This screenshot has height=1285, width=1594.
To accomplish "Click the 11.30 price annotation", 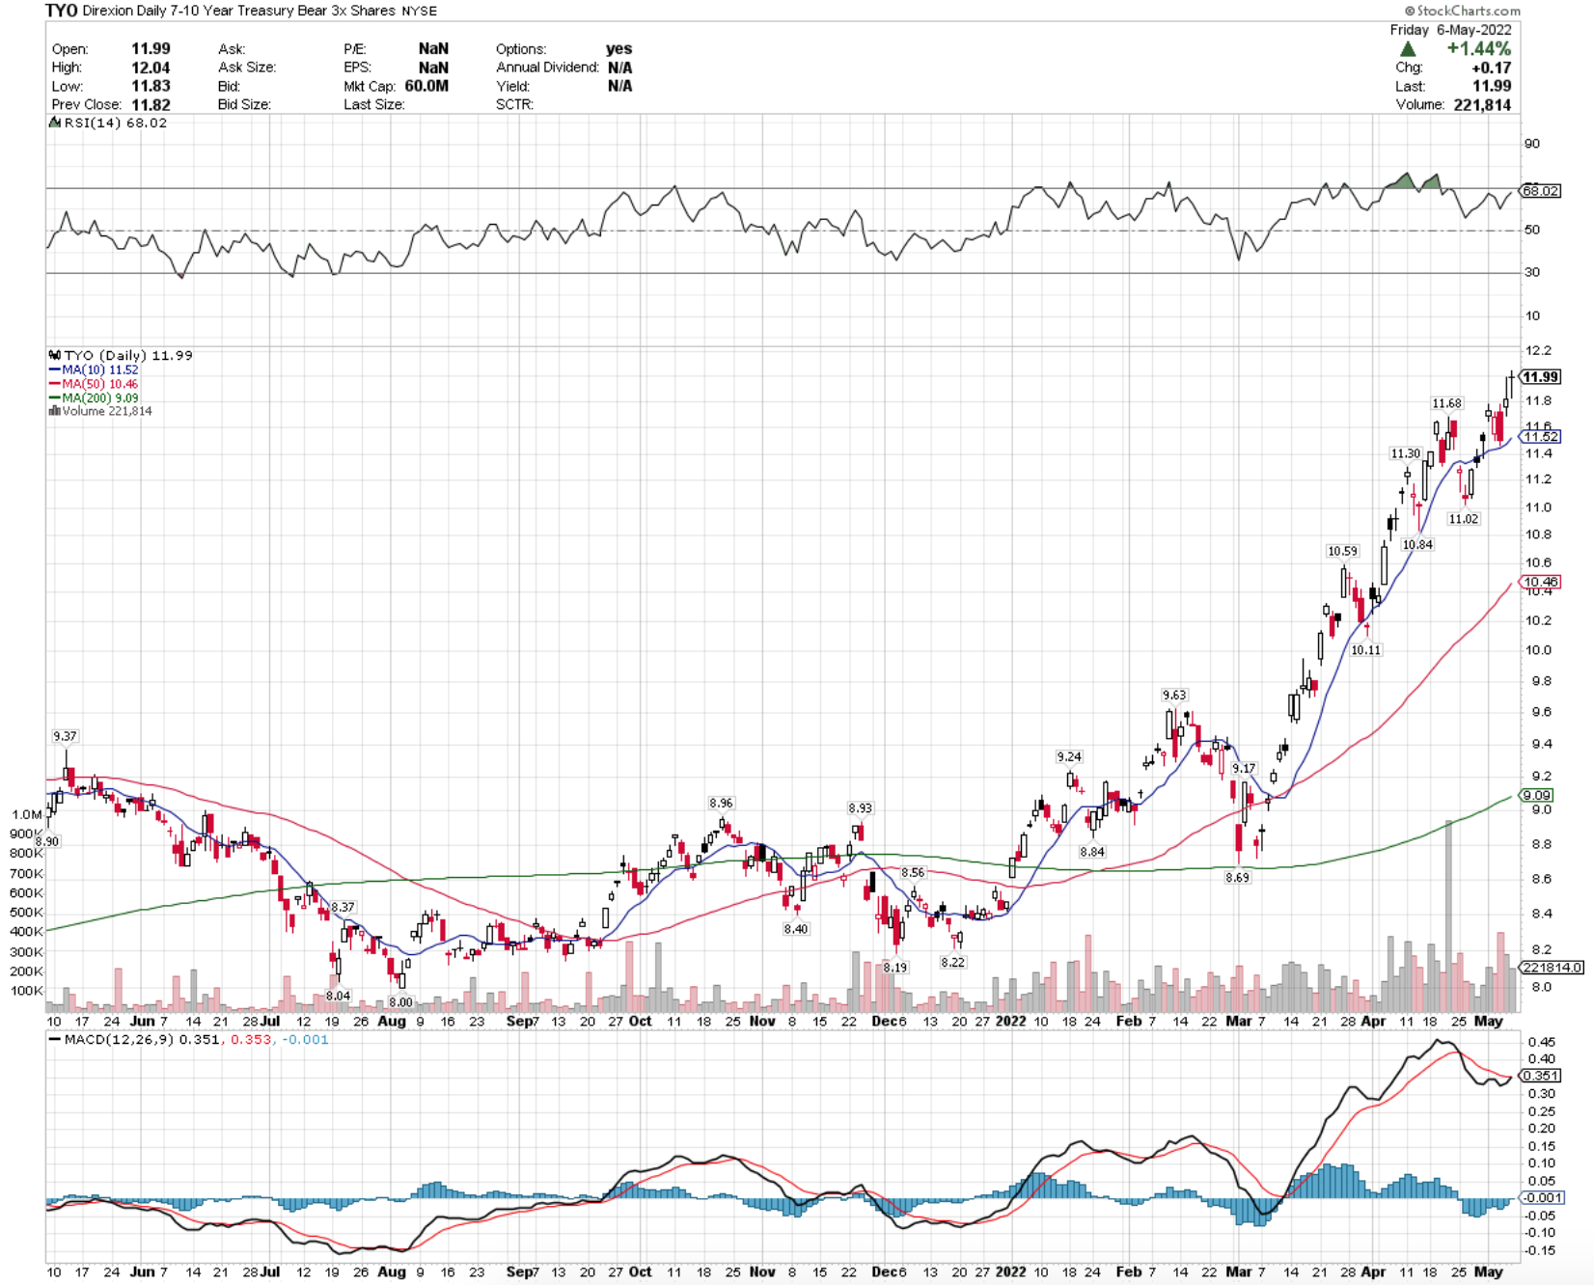I will tap(1406, 453).
